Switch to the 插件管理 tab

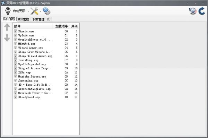[9, 19]
